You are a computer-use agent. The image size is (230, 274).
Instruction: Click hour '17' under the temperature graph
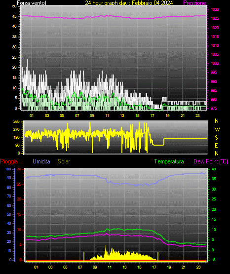[154, 267]
